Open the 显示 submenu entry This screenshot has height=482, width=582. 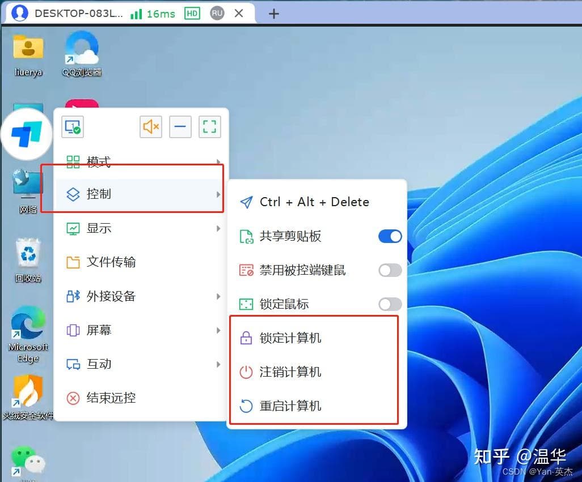[141, 228]
